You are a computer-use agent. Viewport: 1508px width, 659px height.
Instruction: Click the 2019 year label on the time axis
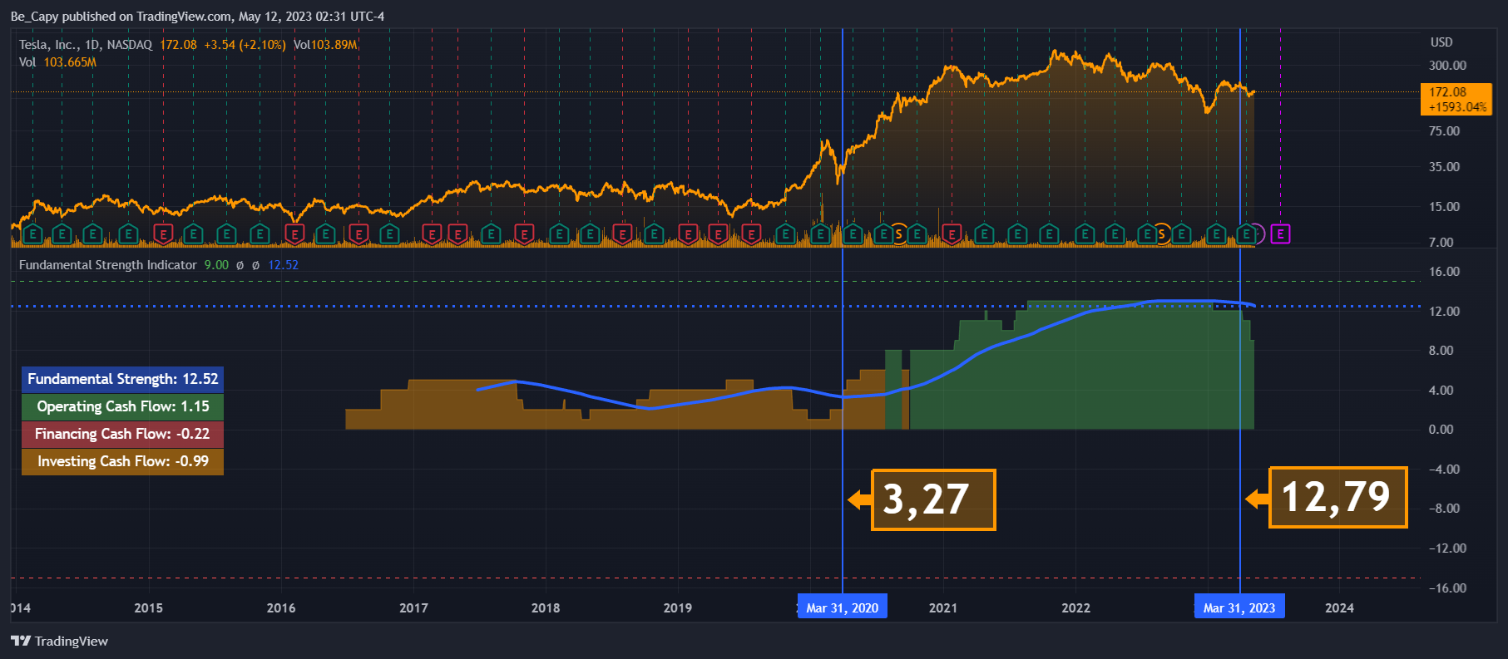tap(678, 608)
